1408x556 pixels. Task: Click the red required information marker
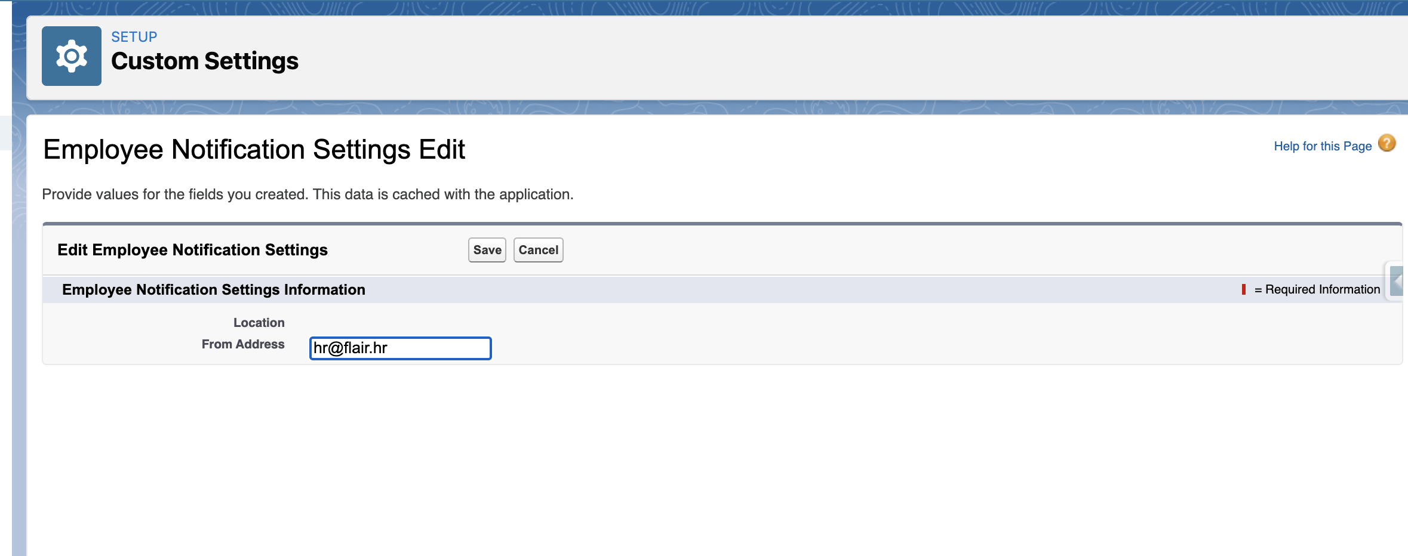[1244, 289]
